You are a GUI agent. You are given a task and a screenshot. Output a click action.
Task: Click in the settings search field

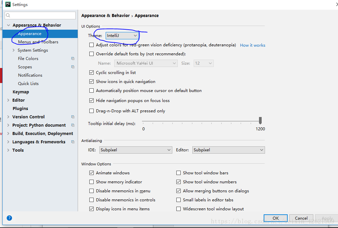(40, 15)
